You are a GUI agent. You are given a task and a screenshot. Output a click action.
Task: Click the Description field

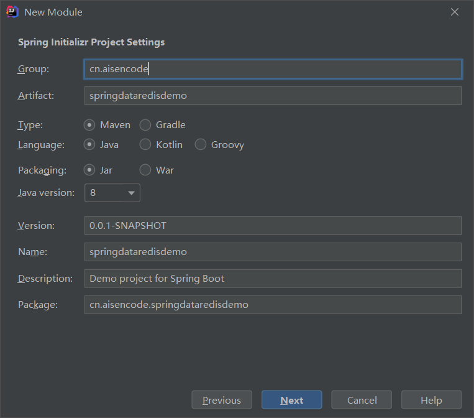pos(273,279)
